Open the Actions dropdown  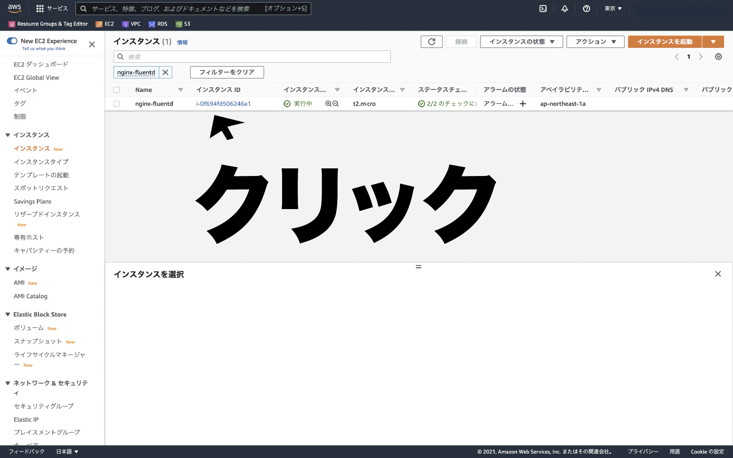coord(595,42)
